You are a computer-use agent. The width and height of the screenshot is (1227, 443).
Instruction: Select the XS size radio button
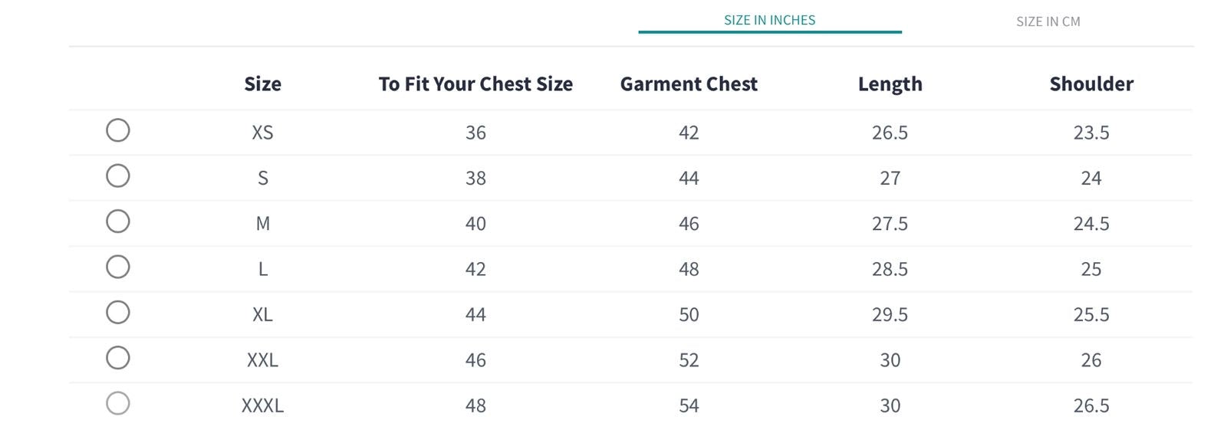[117, 130]
